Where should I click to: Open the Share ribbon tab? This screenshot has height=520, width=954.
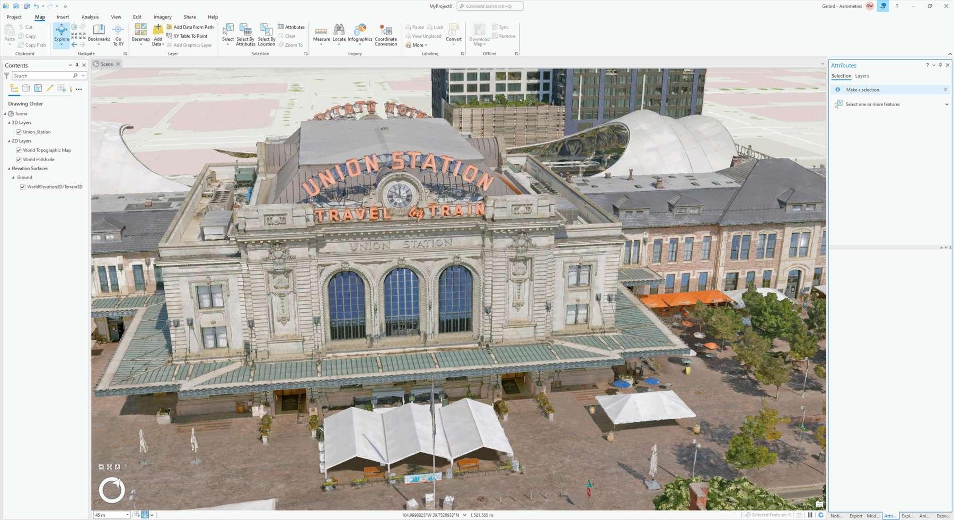pyautogui.click(x=190, y=17)
